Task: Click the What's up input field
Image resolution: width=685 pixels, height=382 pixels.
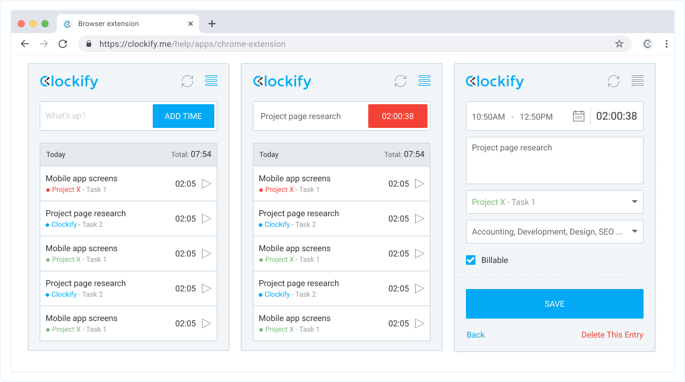Action: pyautogui.click(x=95, y=116)
